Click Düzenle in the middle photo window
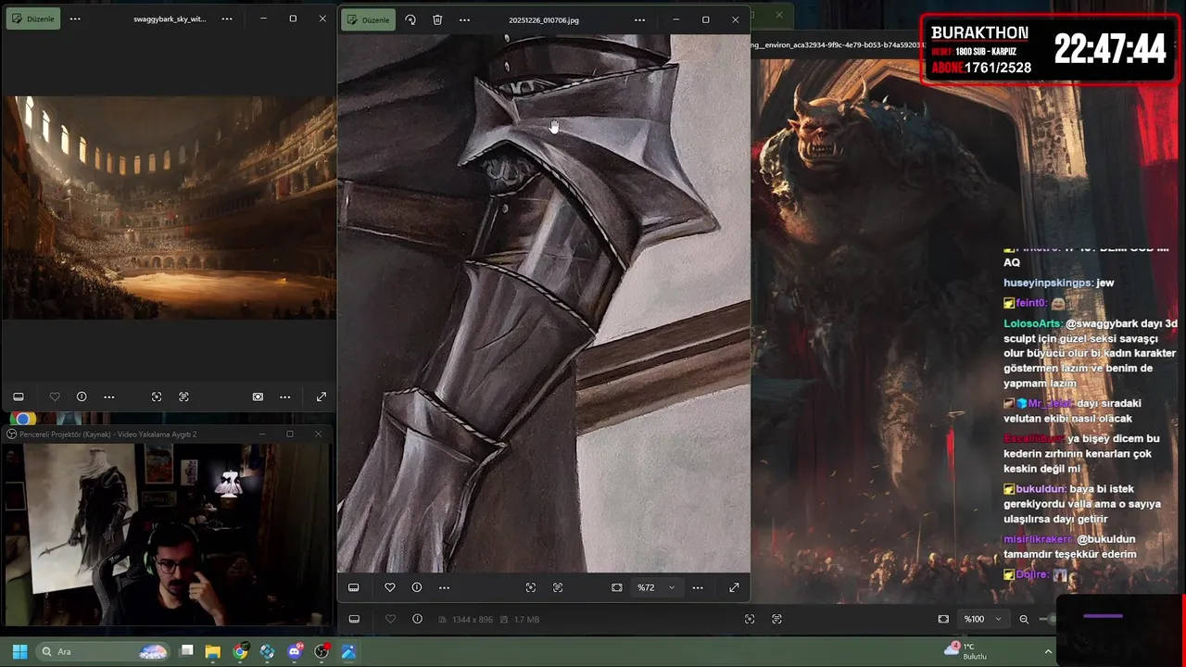Viewport: 1186px width, 667px height. coord(369,19)
